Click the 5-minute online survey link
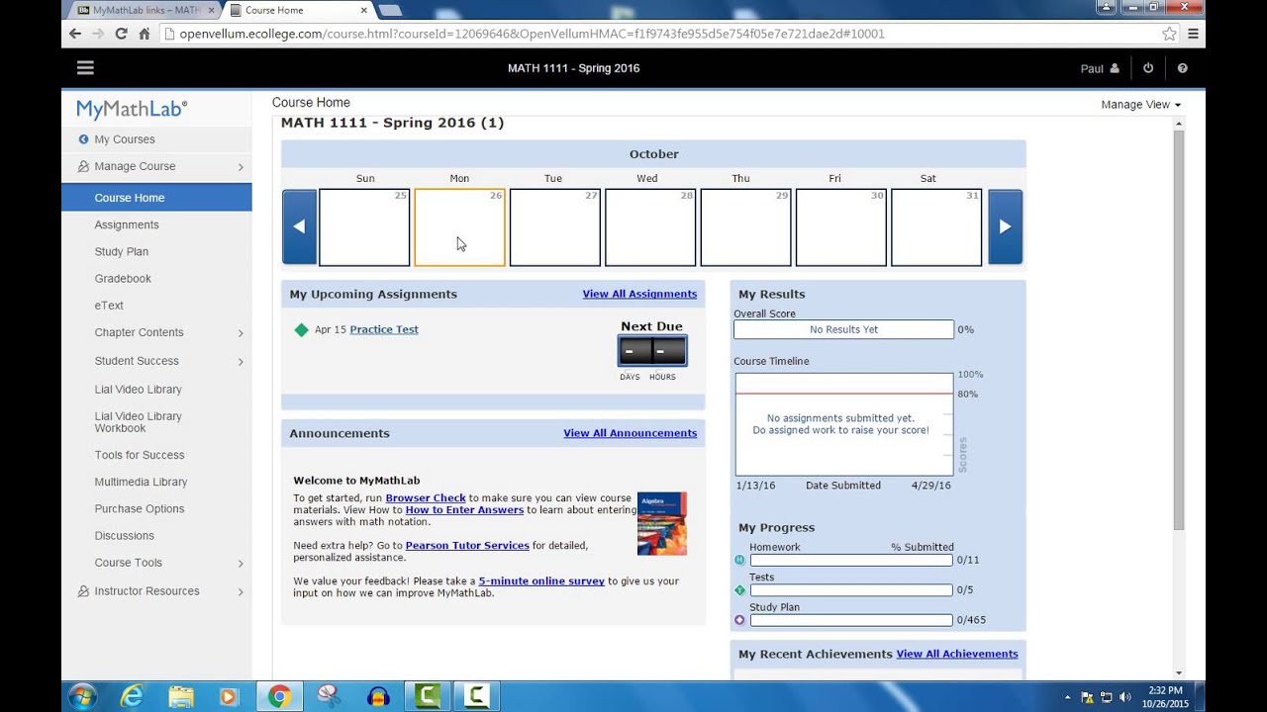 541,581
